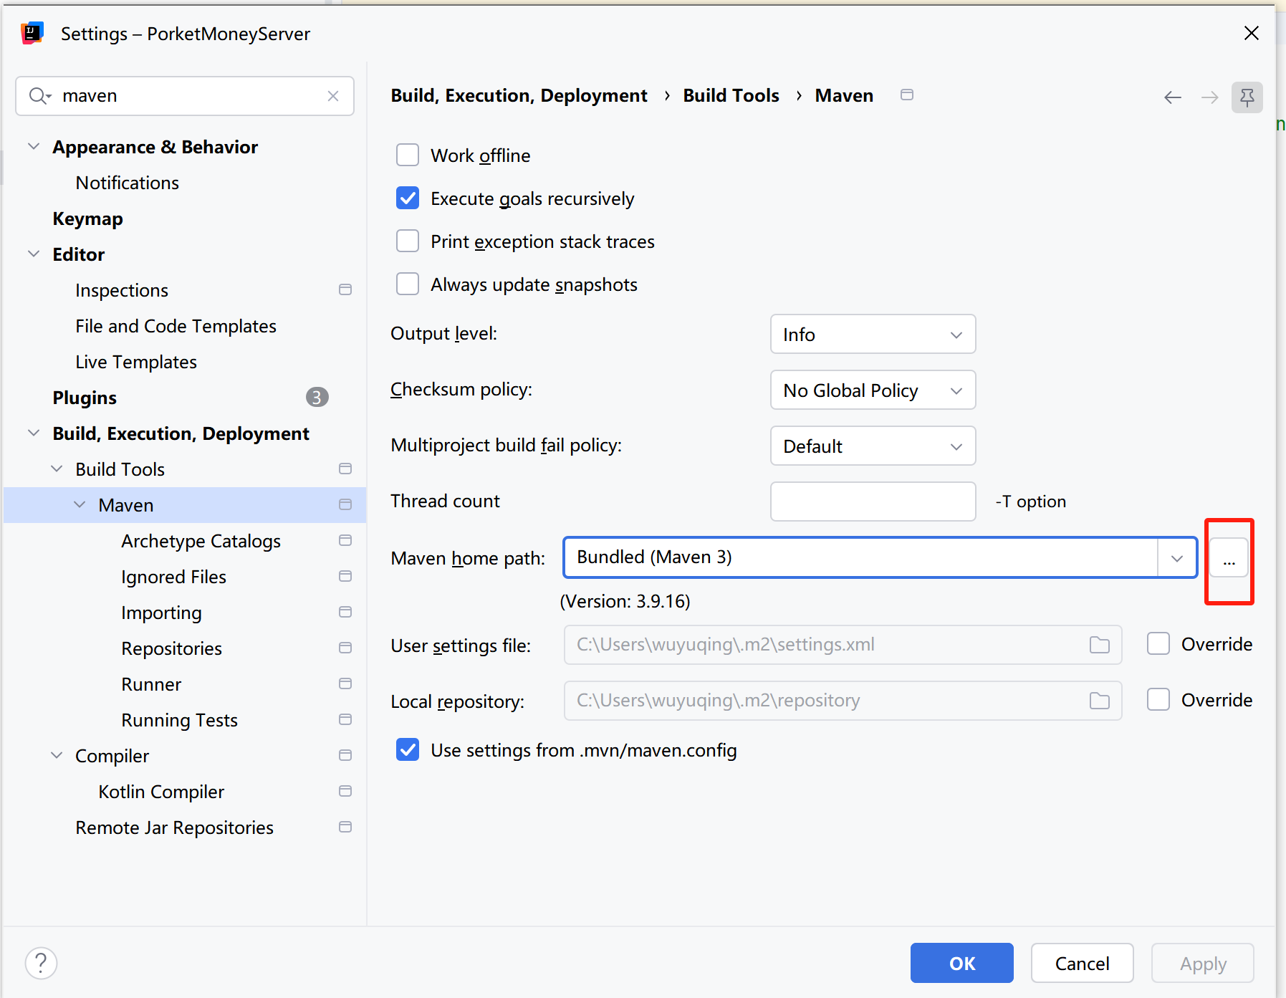
Task: Click into the Thread count field
Action: pos(873,502)
